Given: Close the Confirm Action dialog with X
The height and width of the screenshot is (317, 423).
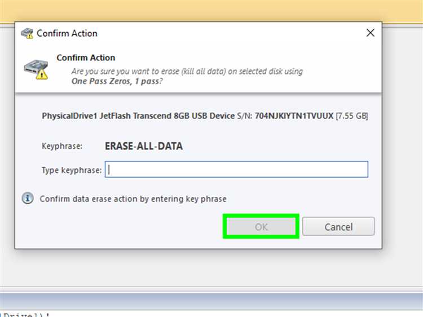Looking at the screenshot, I should (370, 33).
